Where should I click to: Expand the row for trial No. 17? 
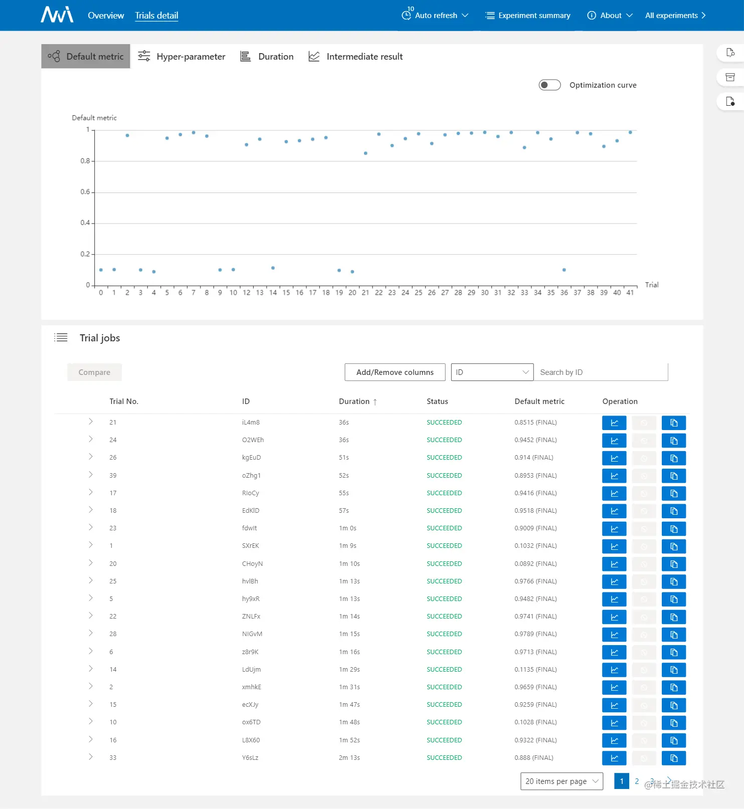pyautogui.click(x=91, y=492)
